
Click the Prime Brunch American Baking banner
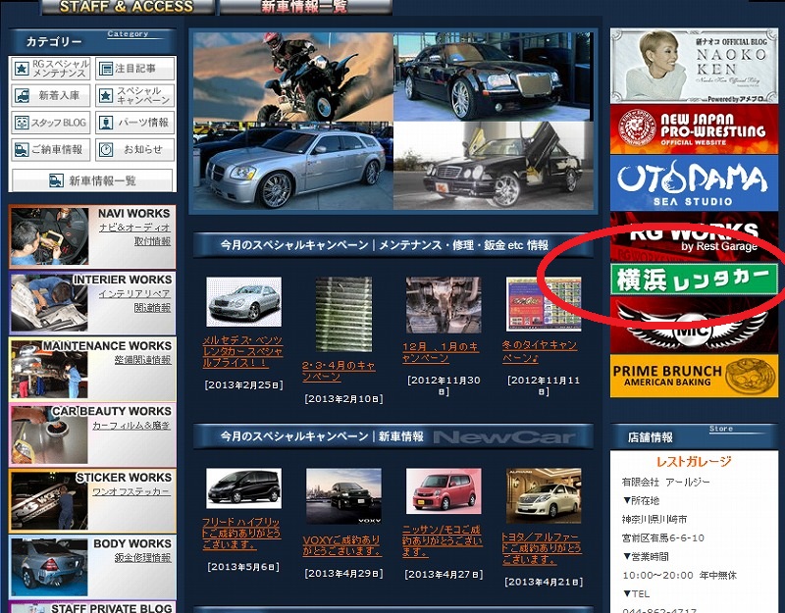tap(694, 377)
